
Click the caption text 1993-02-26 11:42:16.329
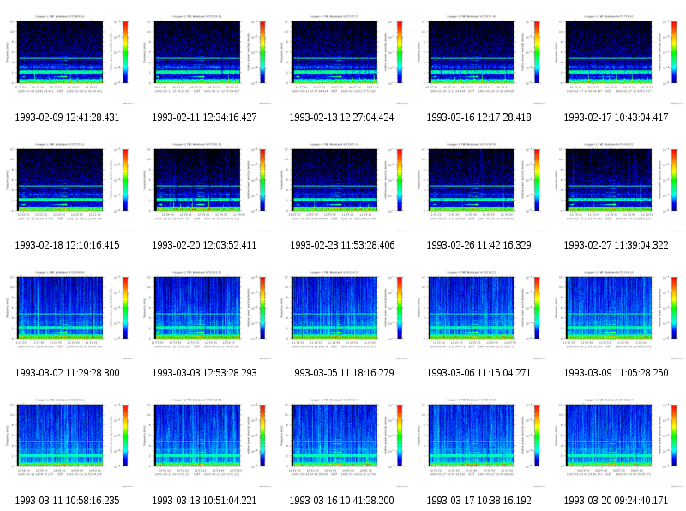478,245
